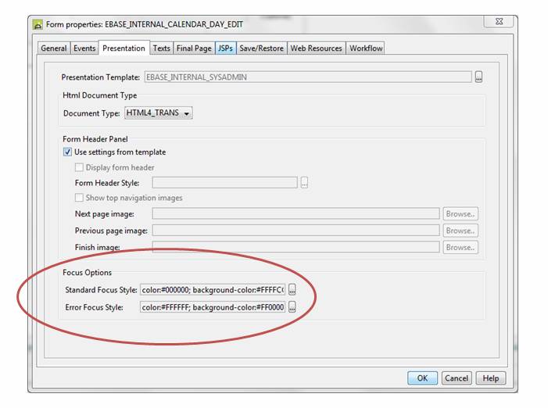This screenshot has width=548, height=408.
Task: Click the form properties title bar icon
Action: [x=37, y=24]
